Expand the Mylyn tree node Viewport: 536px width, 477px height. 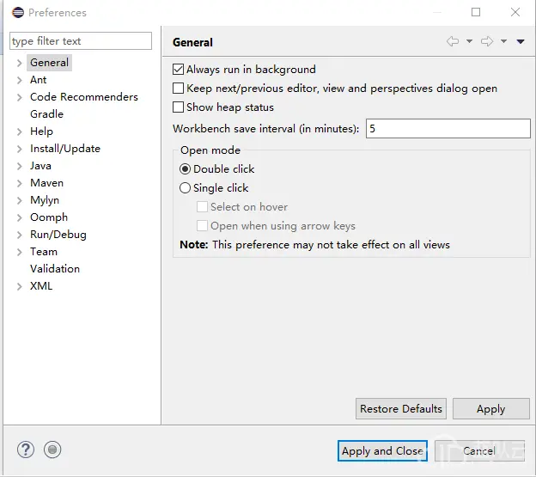coord(20,200)
